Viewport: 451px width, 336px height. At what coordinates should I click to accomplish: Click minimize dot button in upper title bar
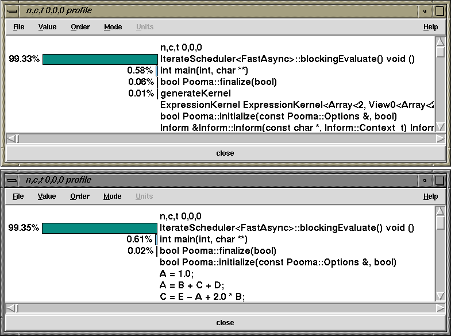425,11
